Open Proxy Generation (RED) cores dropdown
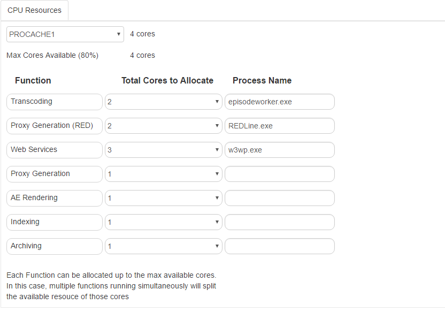This screenshot has height=312, width=445. 164,126
